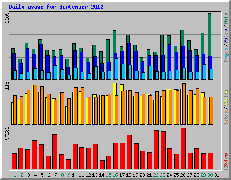The width and height of the screenshot is (231, 180).
Task: Click day label '22' on the x-axis
Action: tap(156, 175)
